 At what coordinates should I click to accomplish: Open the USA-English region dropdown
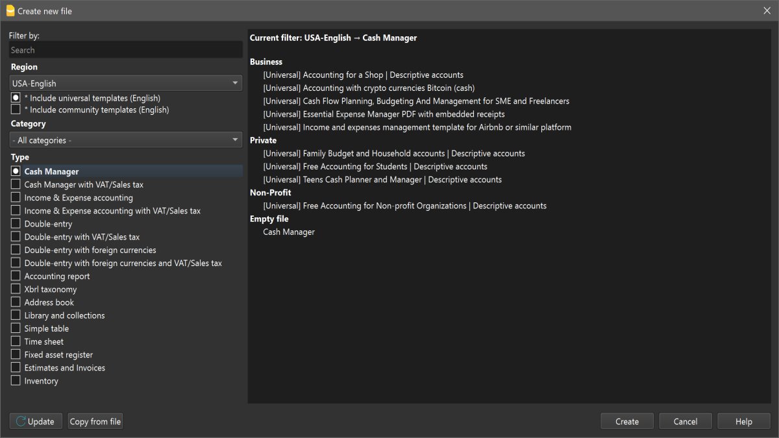(125, 83)
